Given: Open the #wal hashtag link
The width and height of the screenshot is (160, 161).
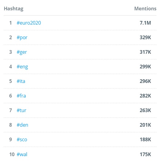Looking at the screenshot, I should (22, 154).
